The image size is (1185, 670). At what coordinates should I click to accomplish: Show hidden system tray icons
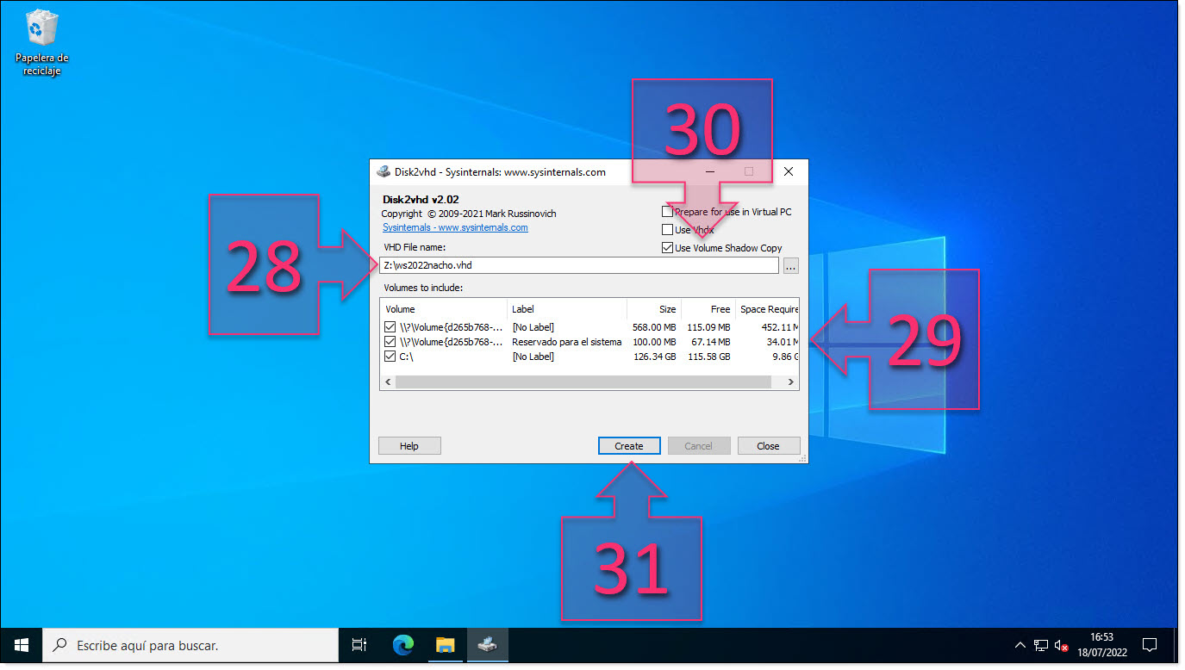(x=1020, y=644)
